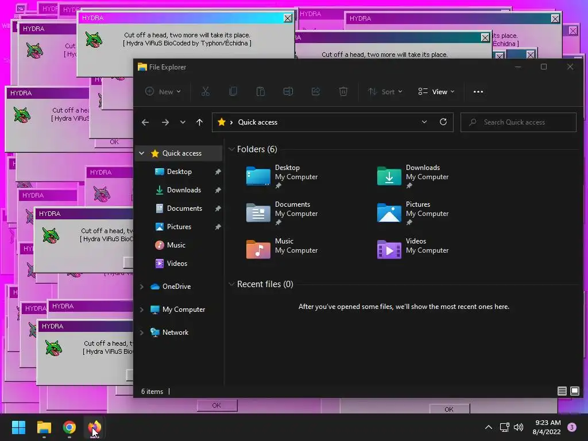Show hidden tray icons chevron
The height and width of the screenshot is (441, 588).
488,427
